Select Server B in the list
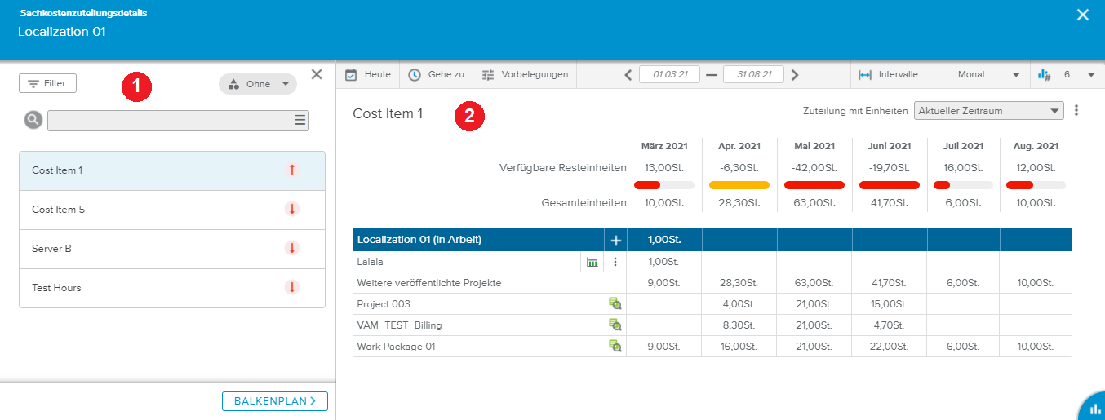The width and height of the screenshot is (1105, 420). (171, 249)
